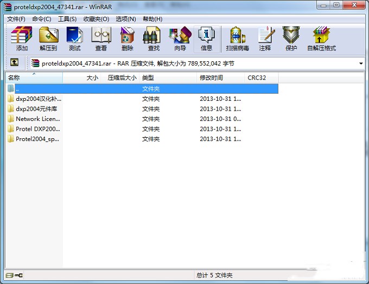The image size is (369, 284).
Task: Sort by the 名称 column header
Action: tap(34, 78)
